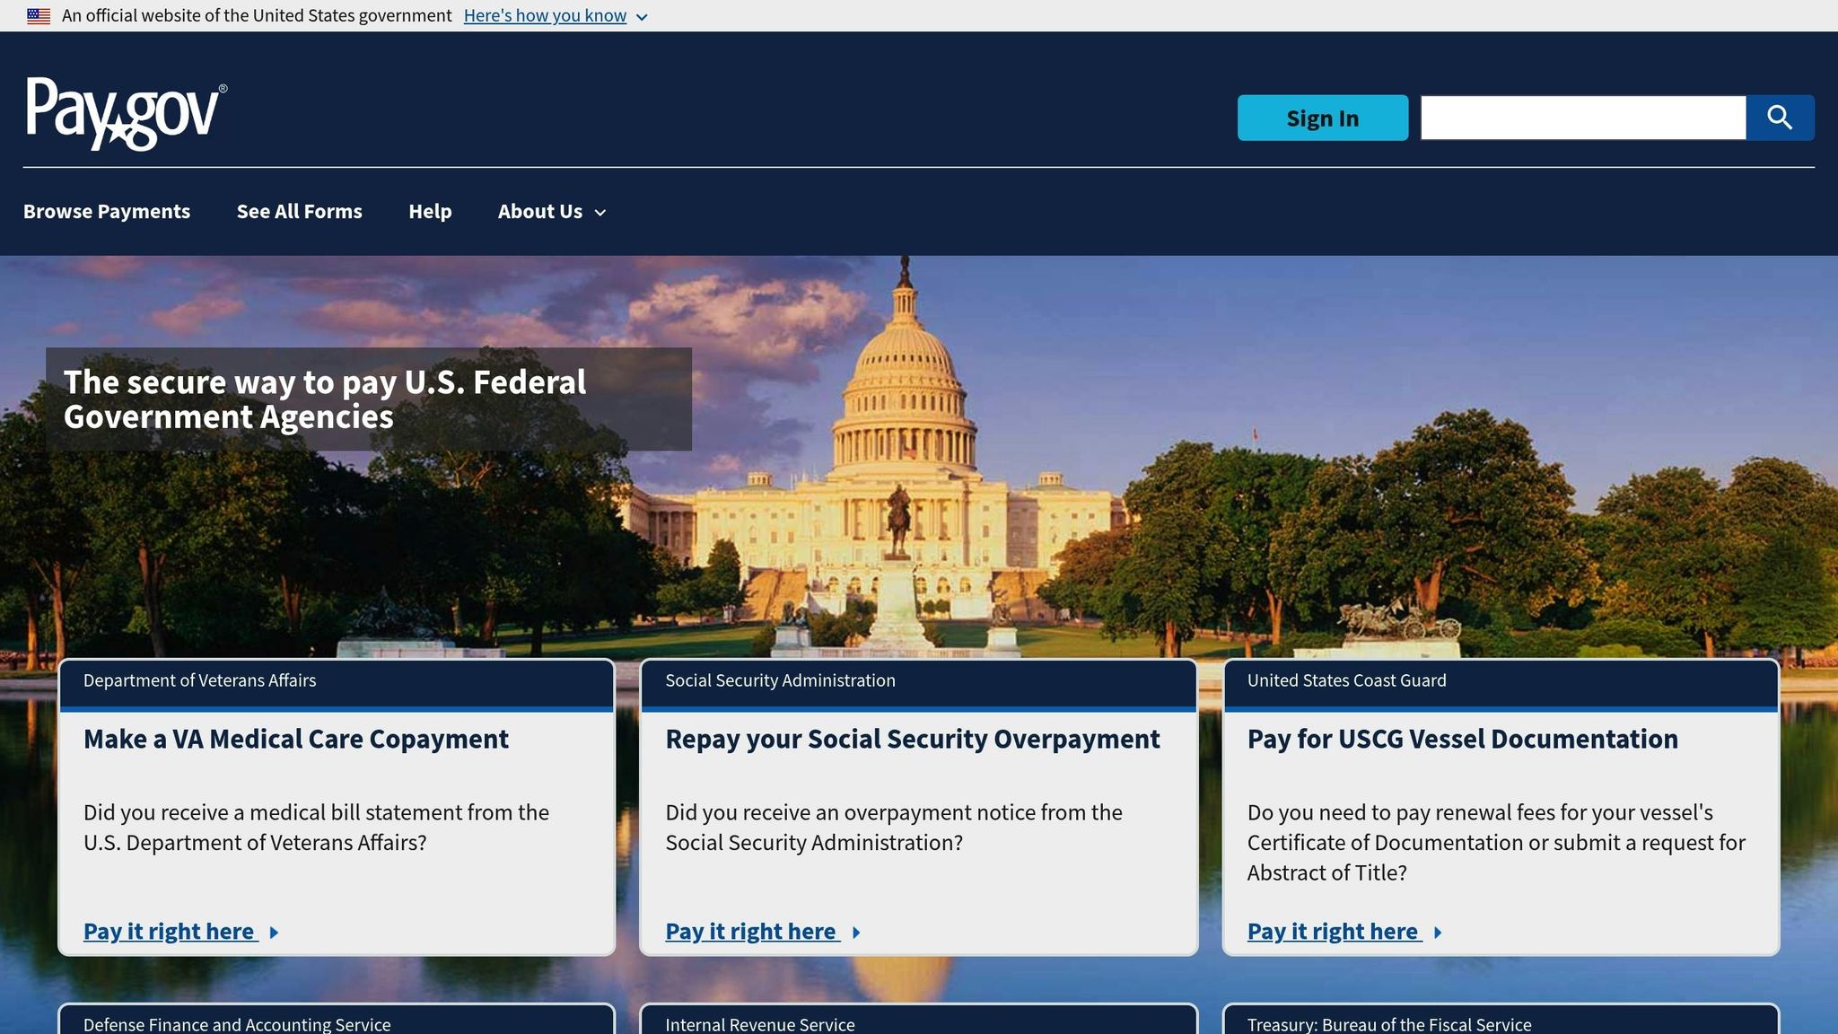Click the vessel renewal fees description text
Screen dimensions: 1838x1034
[1496, 842]
